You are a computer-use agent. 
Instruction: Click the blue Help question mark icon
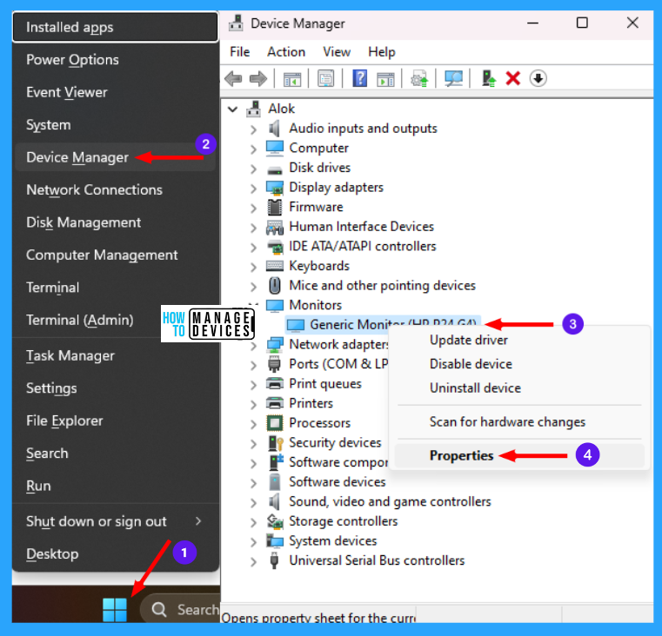(360, 78)
